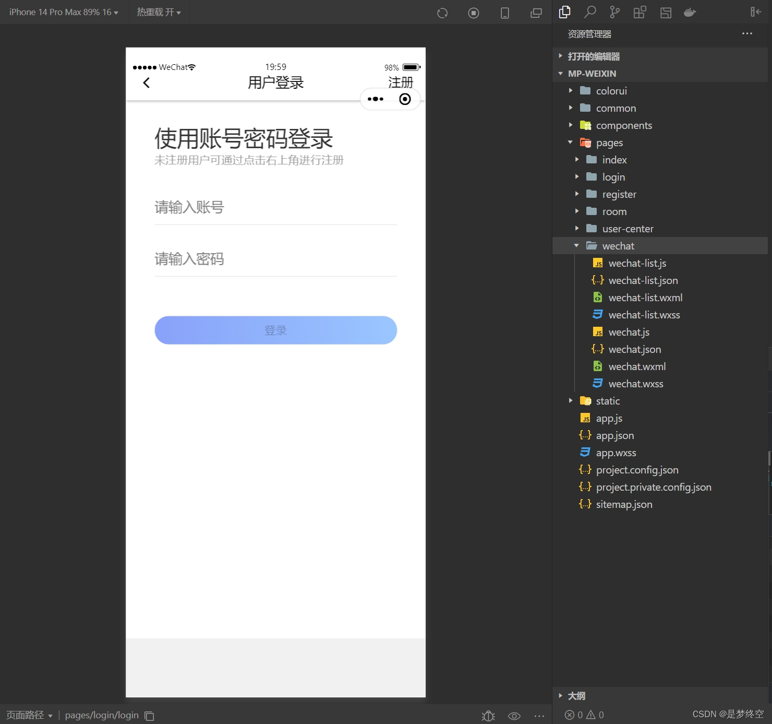This screenshot has height=724, width=772.
Task: Open the 页面路径 dropdown
Action: click(x=29, y=715)
